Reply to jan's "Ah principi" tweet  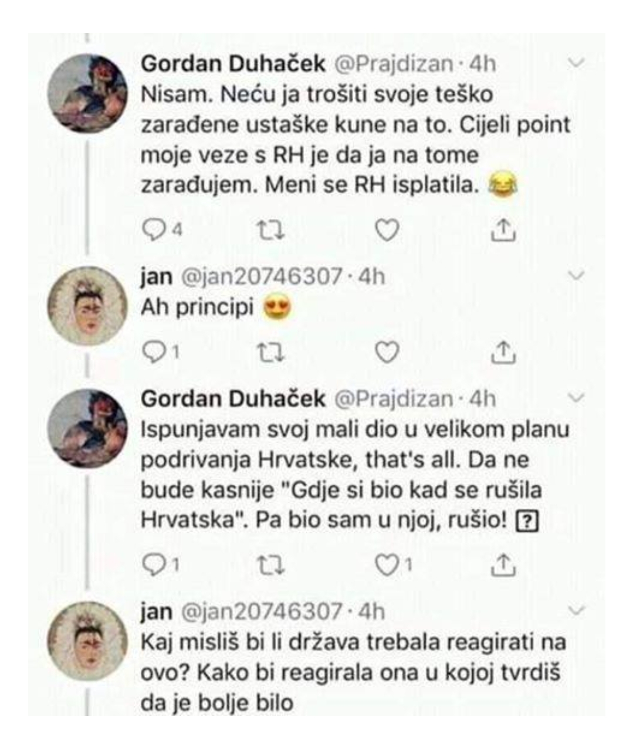pyautogui.click(x=154, y=351)
